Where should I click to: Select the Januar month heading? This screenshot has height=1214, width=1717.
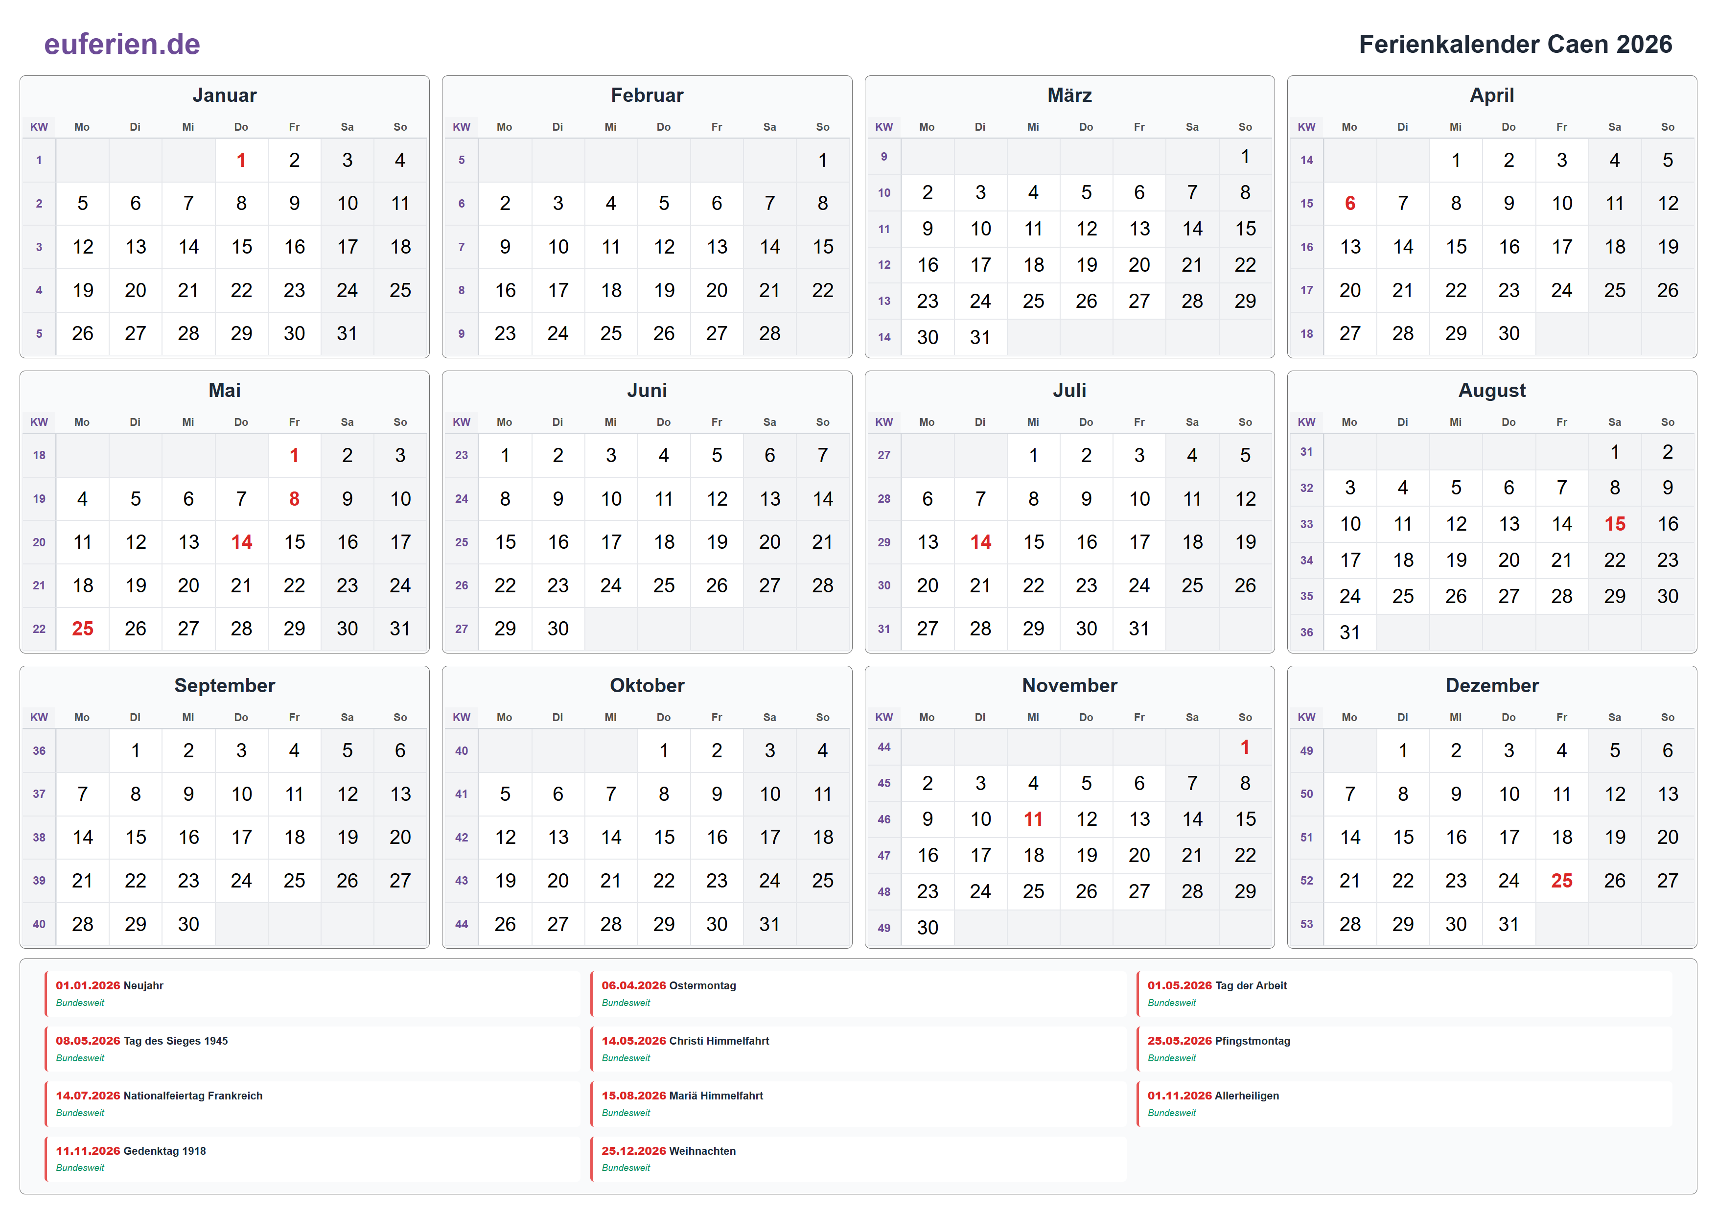point(224,95)
